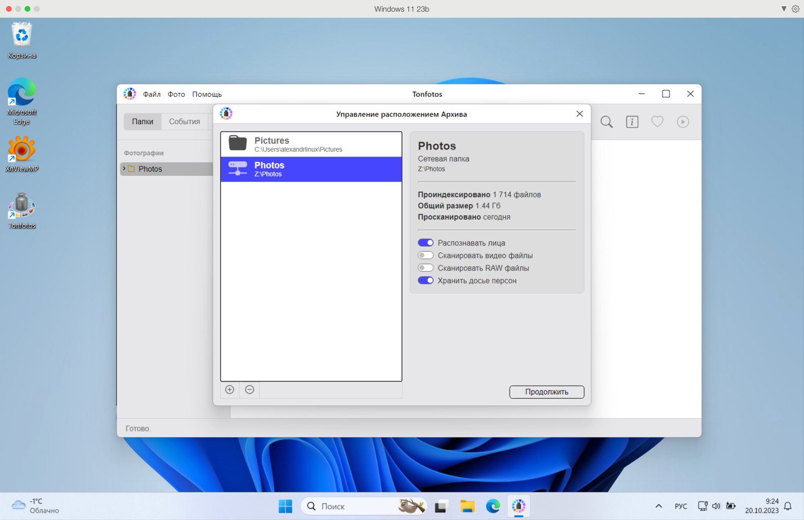Expand the Photos folder tree chevron

tap(124, 168)
